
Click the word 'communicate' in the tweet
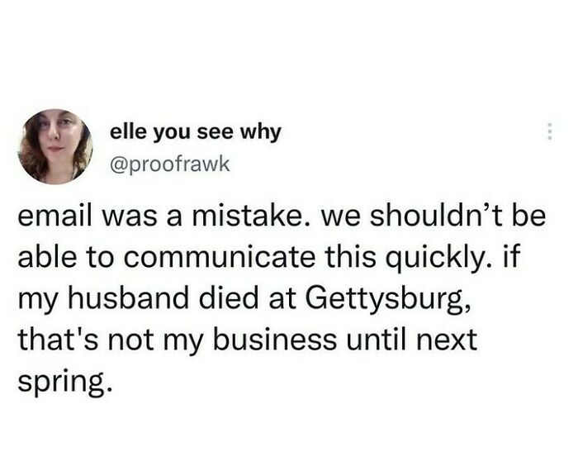coord(220,258)
